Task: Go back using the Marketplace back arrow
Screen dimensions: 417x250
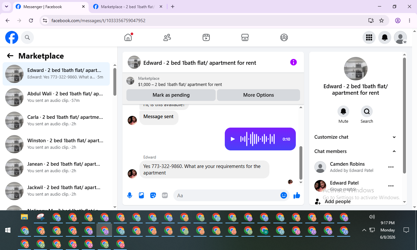Action: [x=10, y=56]
